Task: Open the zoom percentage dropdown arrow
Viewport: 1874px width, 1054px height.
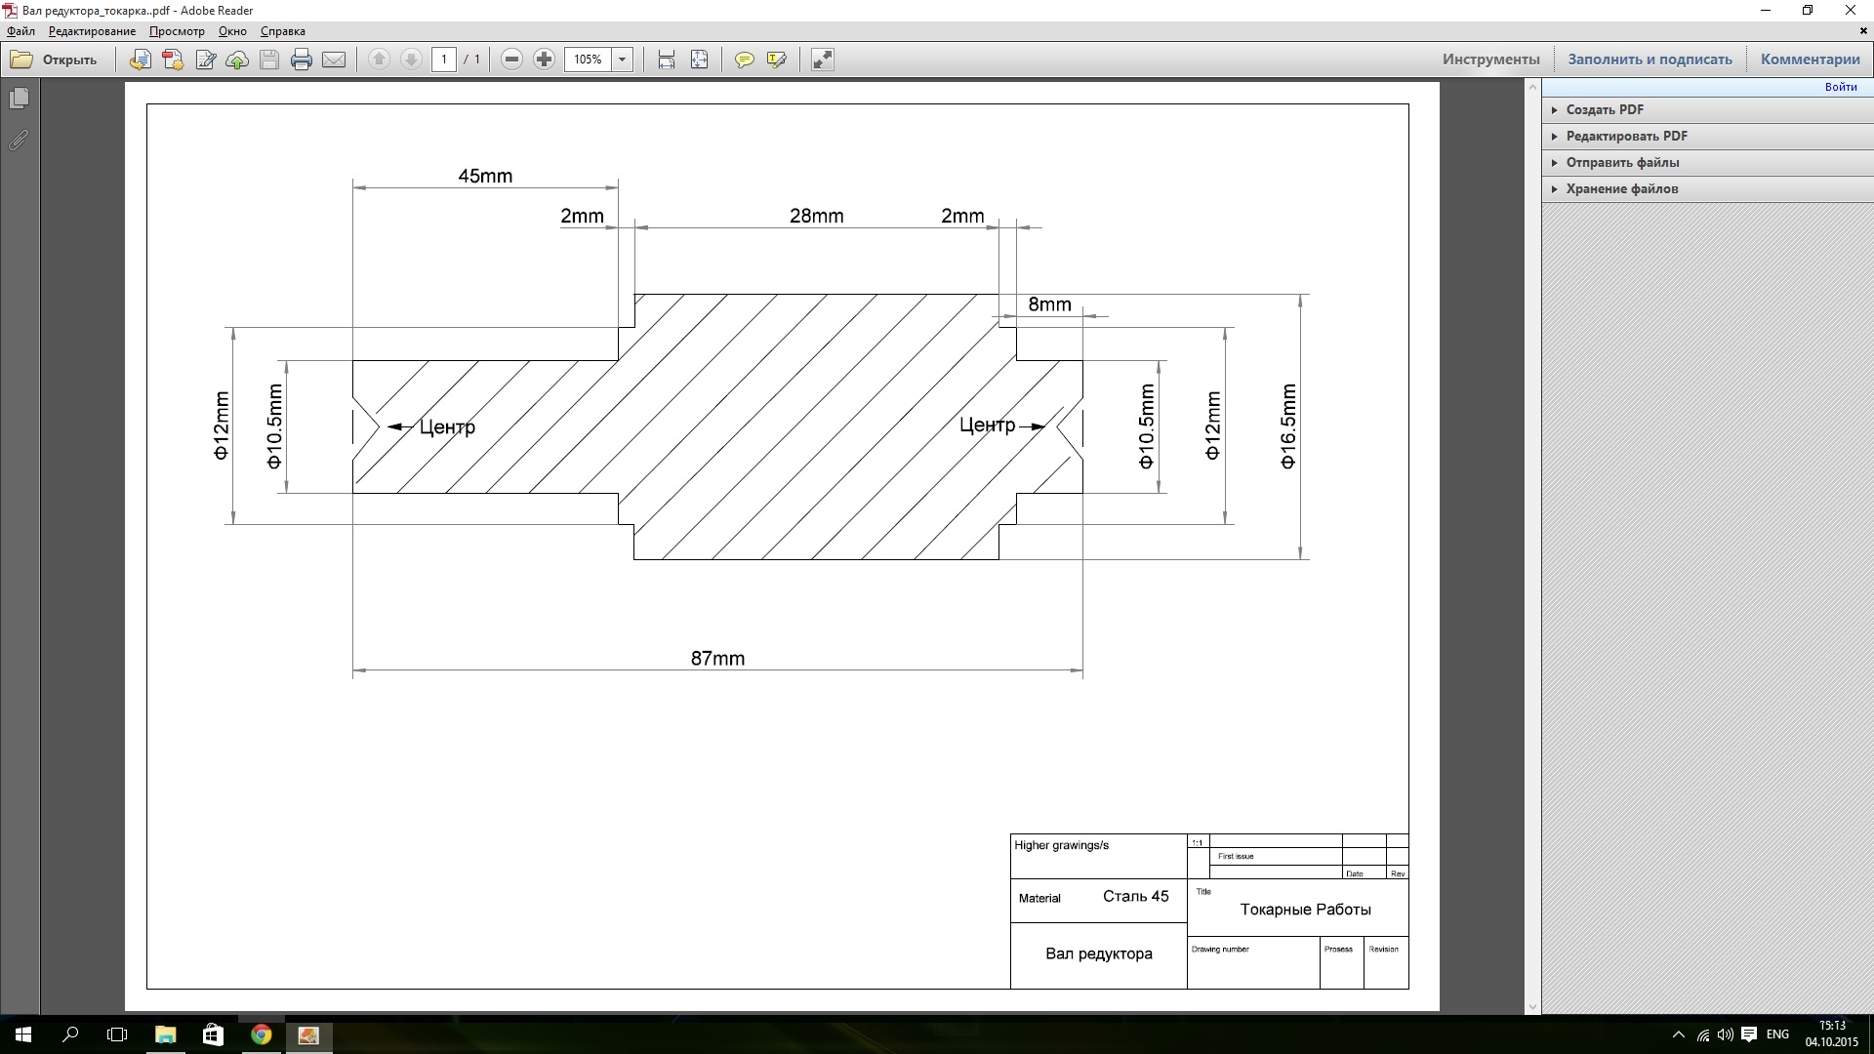Action: click(622, 60)
